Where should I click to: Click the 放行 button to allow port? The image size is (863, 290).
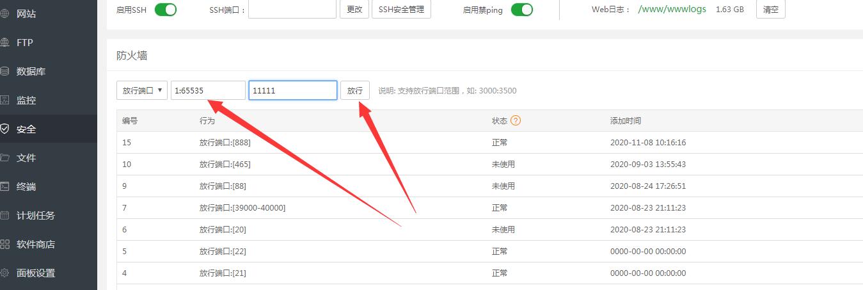click(x=354, y=91)
